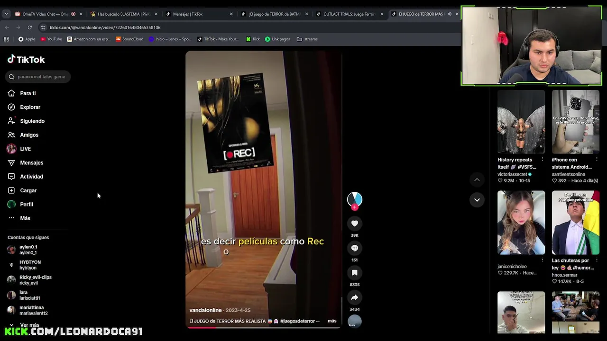Open Mensajes in the sidebar
607x341 pixels.
click(26, 162)
